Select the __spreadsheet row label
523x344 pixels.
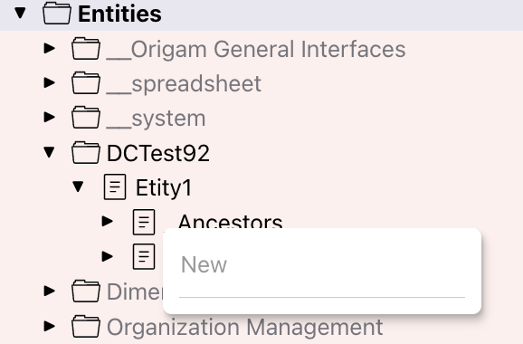pyautogui.click(x=184, y=84)
